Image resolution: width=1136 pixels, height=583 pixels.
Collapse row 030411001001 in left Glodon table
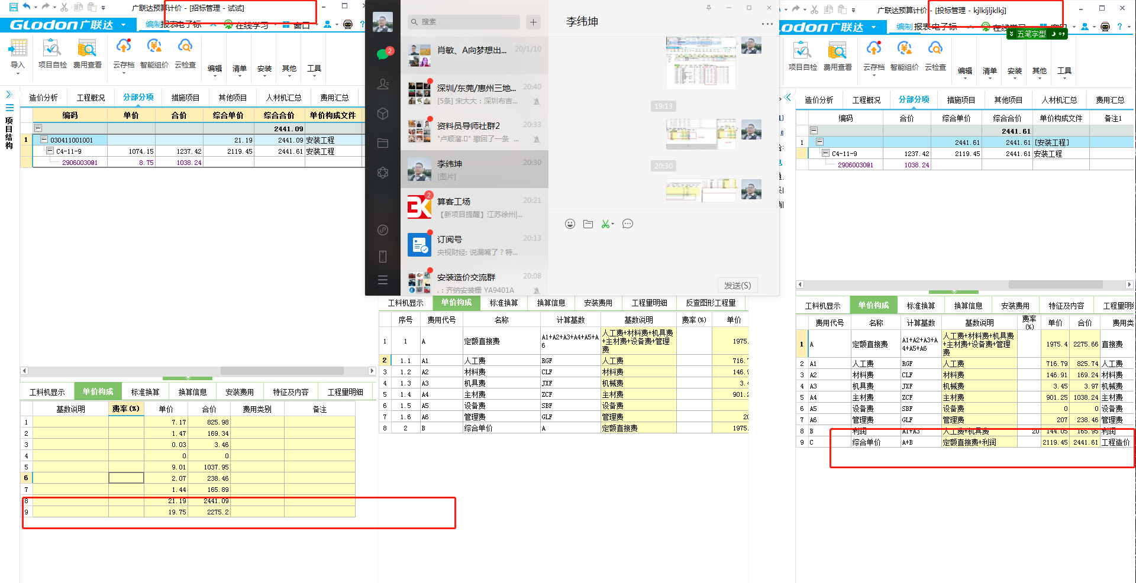pyautogui.click(x=44, y=140)
